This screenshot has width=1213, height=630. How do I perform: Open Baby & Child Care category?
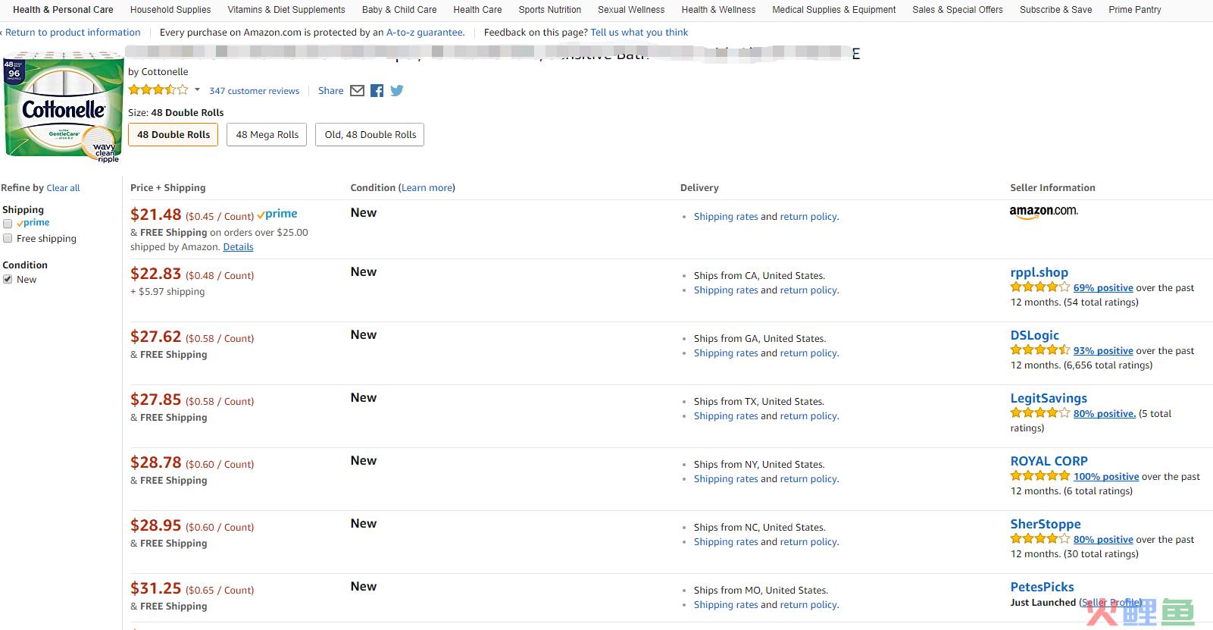(x=399, y=10)
